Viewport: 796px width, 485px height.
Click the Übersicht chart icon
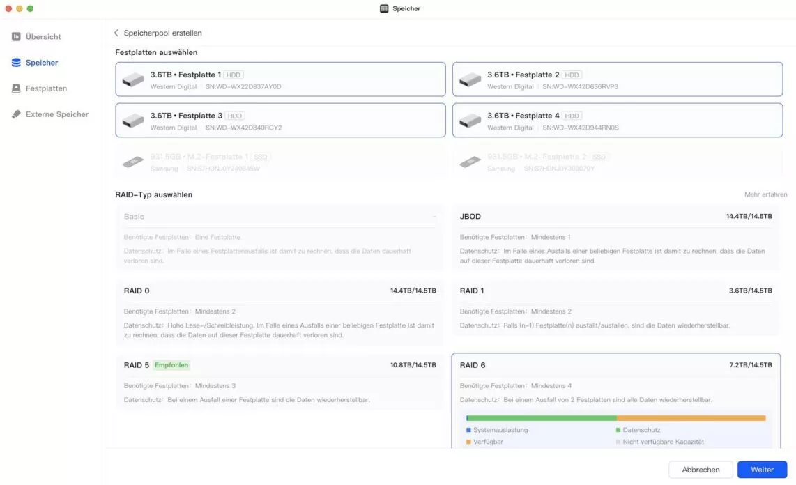(x=16, y=36)
